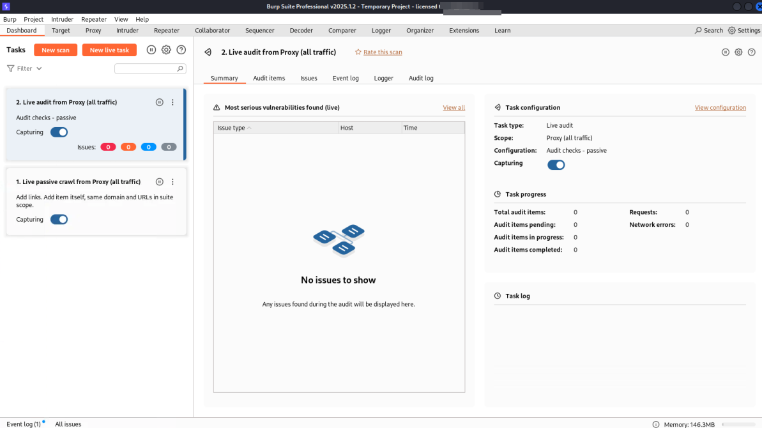Click the Filter funnel icon

10,68
